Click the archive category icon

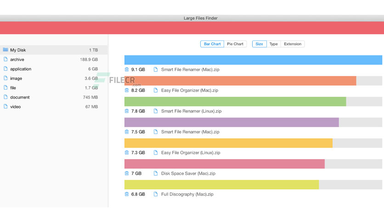pyautogui.click(x=6, y=59)
